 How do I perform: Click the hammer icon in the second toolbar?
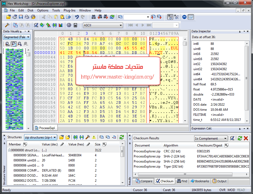[7, 25]
